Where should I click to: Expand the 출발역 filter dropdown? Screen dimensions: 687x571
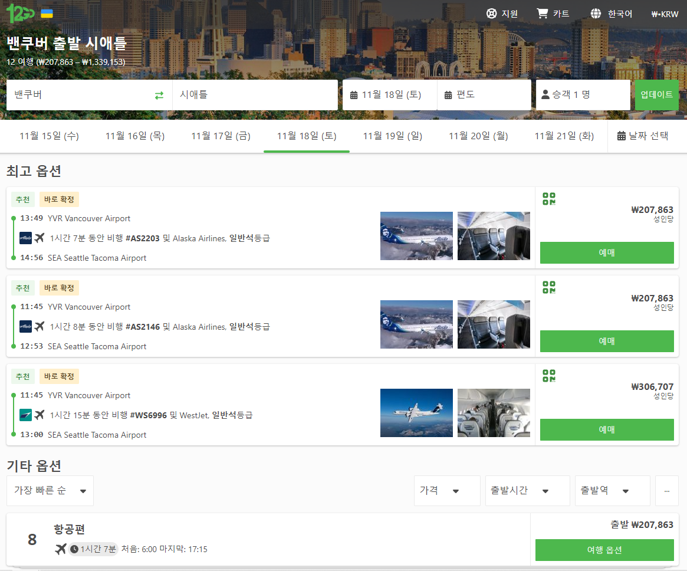point(613,491)
